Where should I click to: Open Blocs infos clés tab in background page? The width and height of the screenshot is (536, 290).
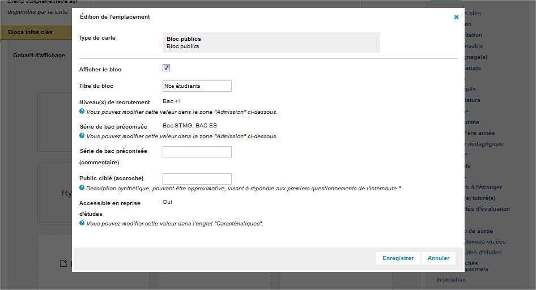(36, 32)
